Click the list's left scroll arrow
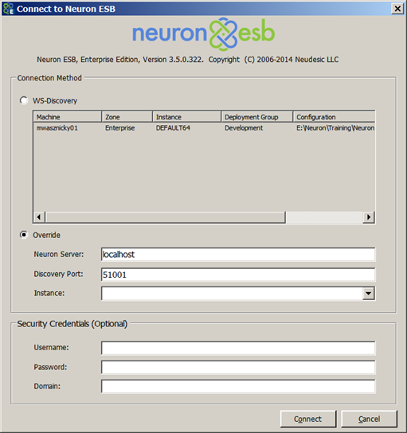Image resolution: width=407 pixels, height=433 pixels. 39,217
